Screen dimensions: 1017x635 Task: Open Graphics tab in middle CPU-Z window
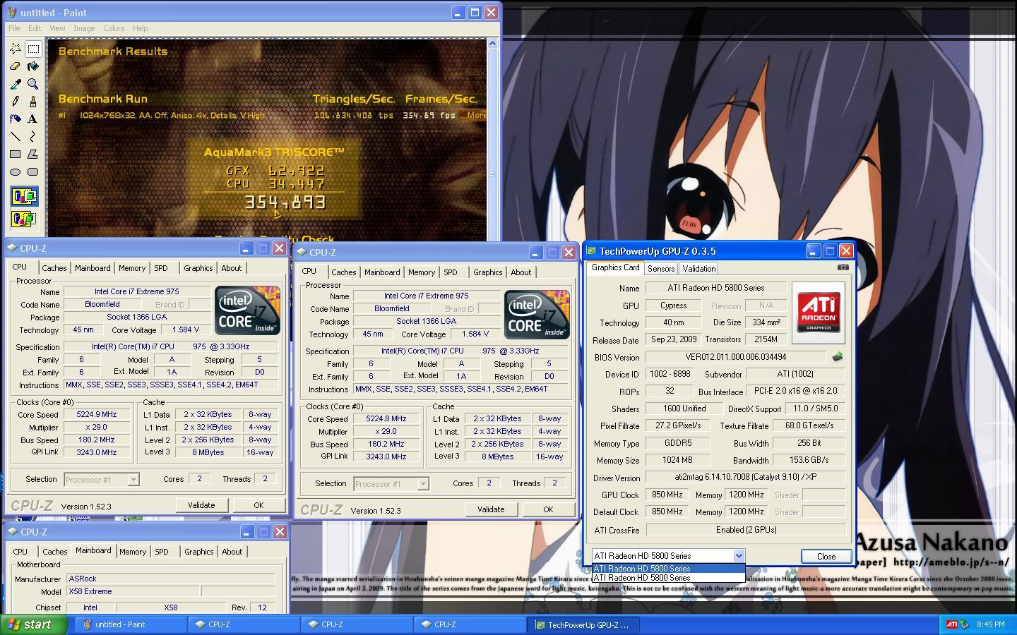(488, 272)
